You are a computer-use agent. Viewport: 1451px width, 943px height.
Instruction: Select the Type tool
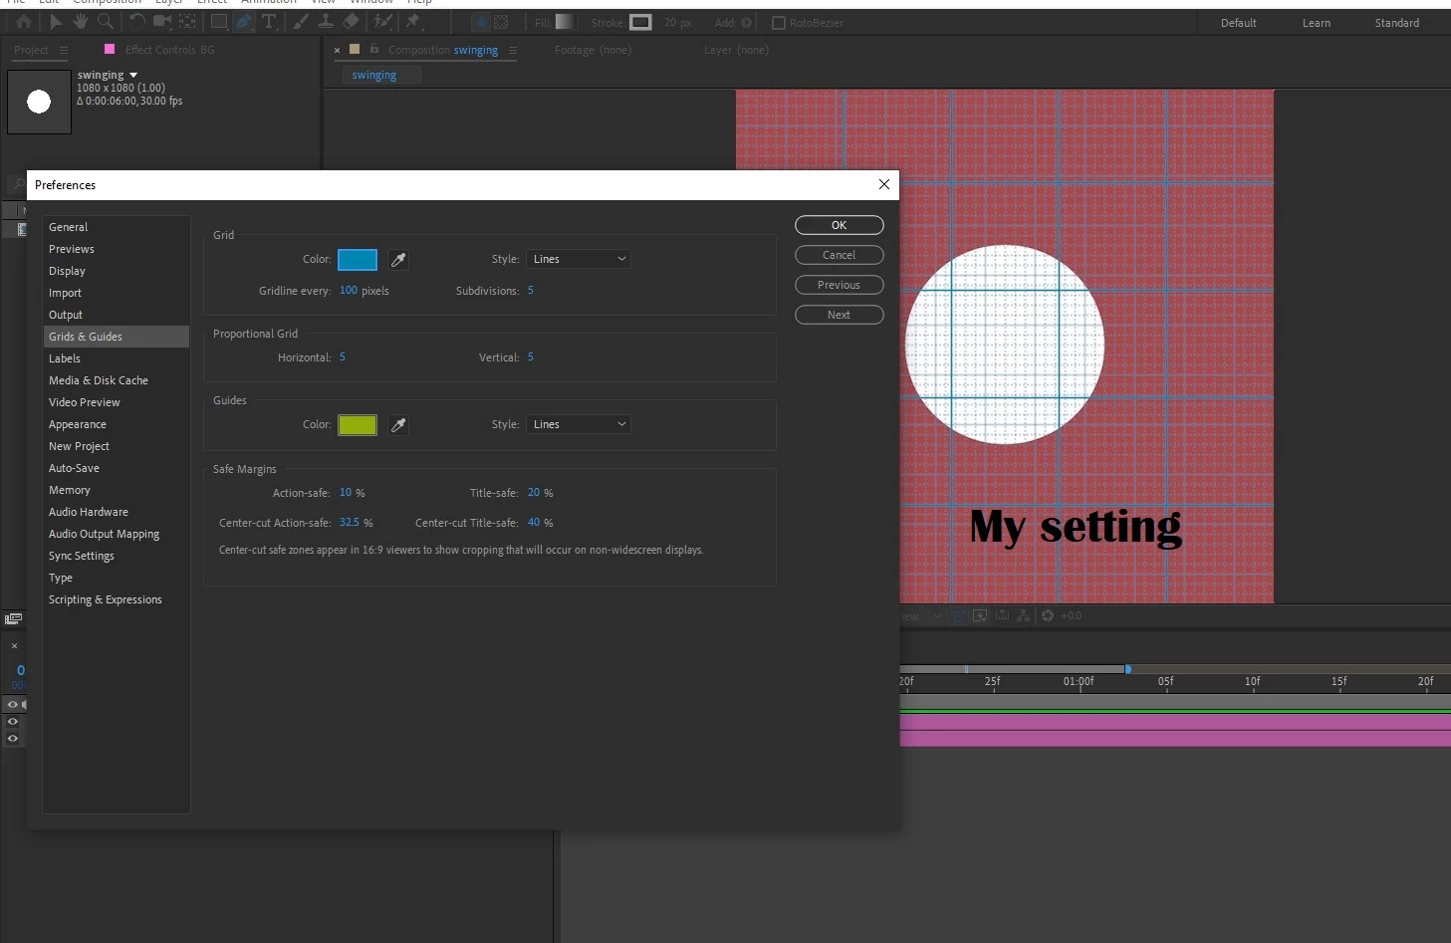269,22
